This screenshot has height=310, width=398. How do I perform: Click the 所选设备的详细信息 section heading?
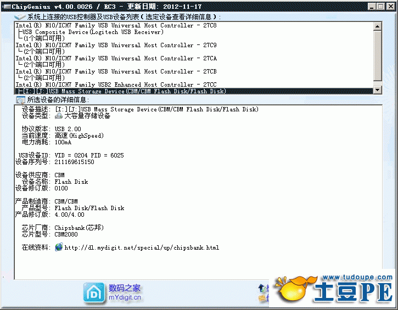(58, 100)
